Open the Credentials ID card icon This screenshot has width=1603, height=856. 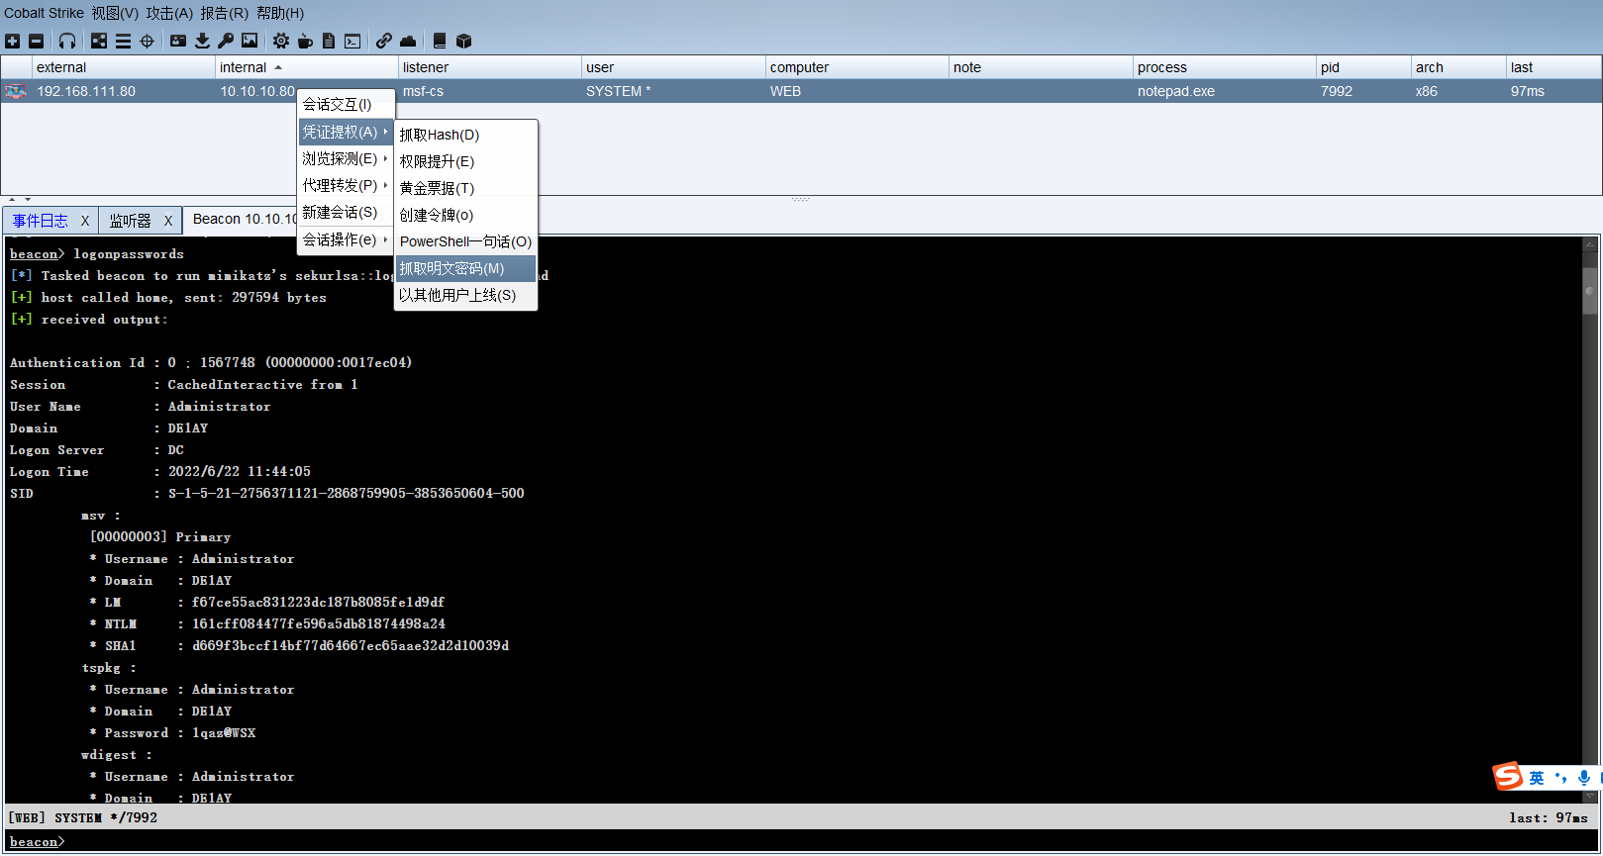tap(178, 41)
